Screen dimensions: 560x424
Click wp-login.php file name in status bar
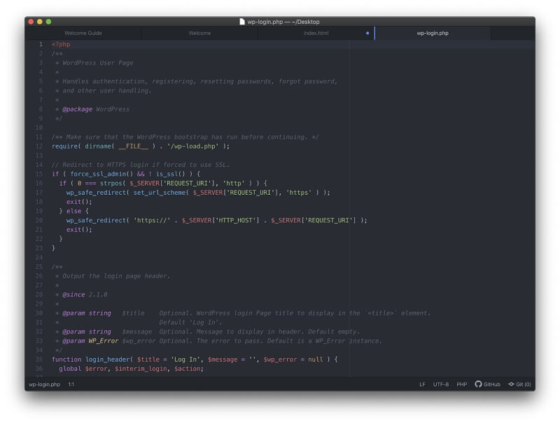44,384
